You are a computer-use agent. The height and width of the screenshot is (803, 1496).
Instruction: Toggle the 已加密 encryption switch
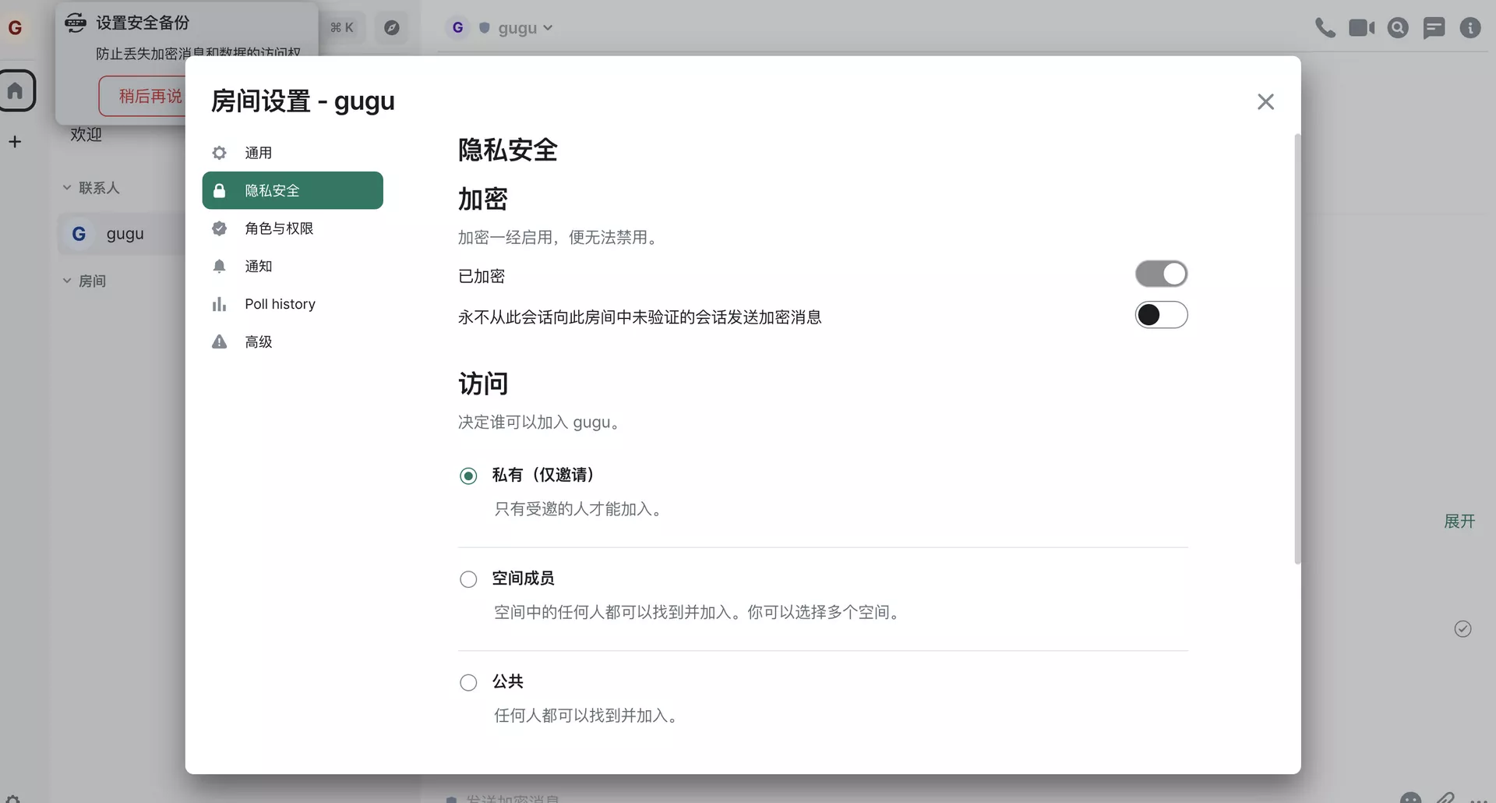point(1161,274)
